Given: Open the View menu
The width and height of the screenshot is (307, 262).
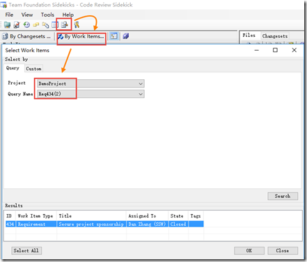Looking at the screenshot, I should [27, 15].
